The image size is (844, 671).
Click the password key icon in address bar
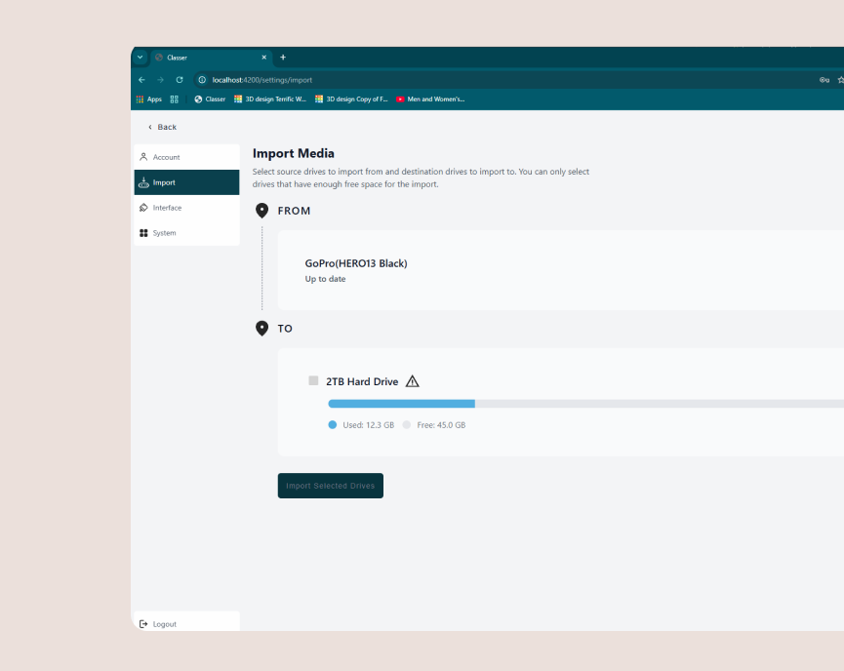(824, 80)
